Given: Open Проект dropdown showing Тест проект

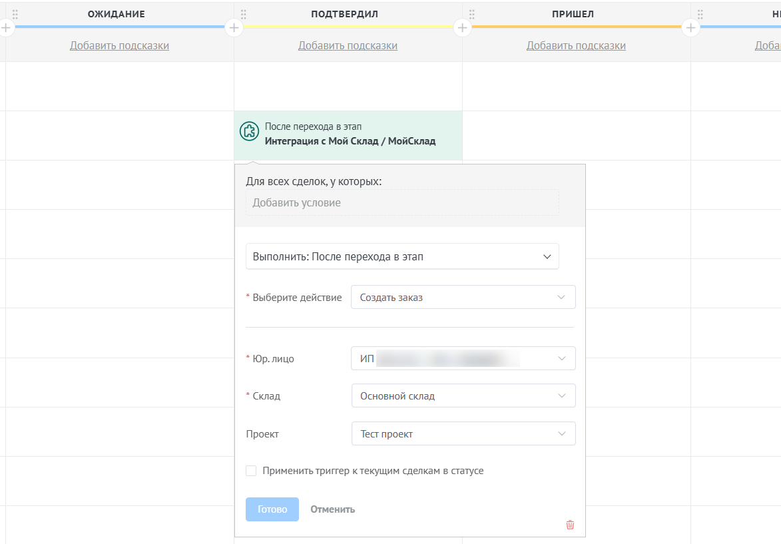Looking at the screenshot, I should 463,434.
